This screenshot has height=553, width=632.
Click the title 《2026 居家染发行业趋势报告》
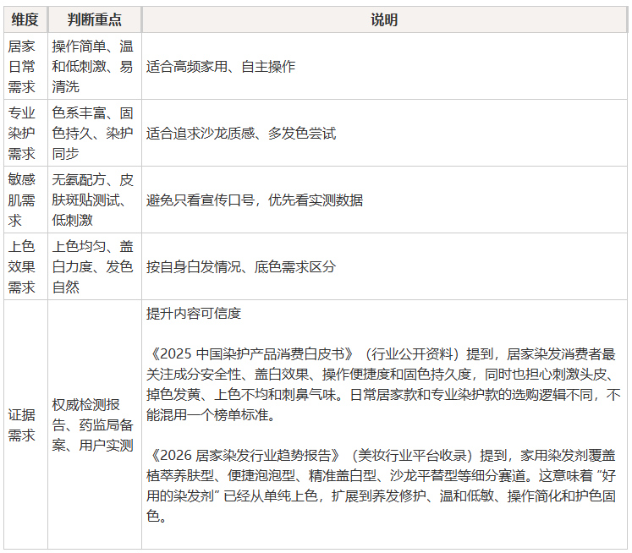(245, 456)
